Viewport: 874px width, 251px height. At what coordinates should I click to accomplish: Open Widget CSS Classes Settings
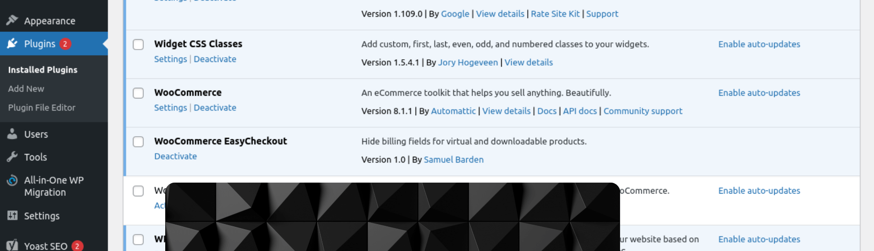click(x=171, y=59)
